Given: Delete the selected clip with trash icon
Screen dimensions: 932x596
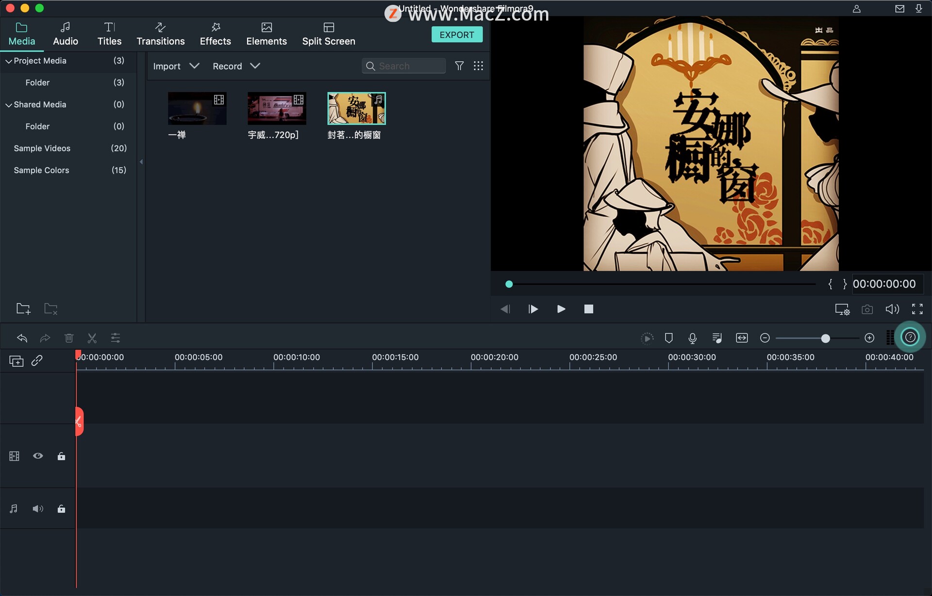Looking at the screenshot, I should [69, 338].
